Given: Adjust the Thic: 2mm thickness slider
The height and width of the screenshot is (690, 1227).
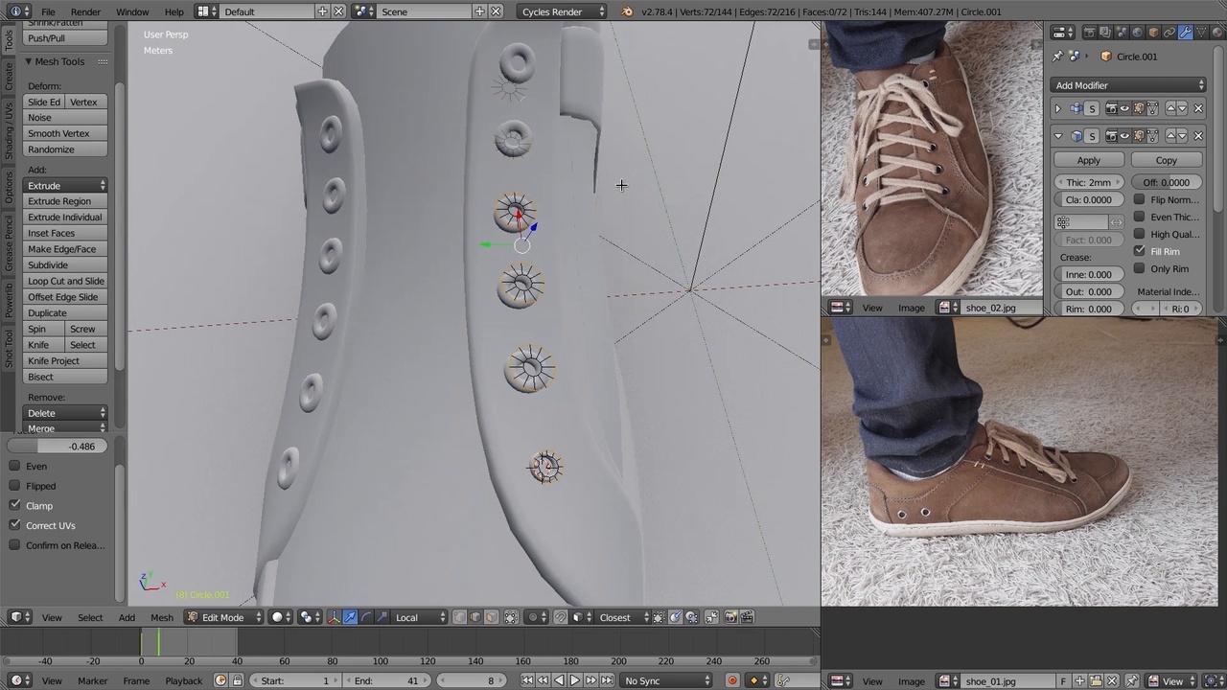Looking at the screenshot, I should pos(1088,182).
